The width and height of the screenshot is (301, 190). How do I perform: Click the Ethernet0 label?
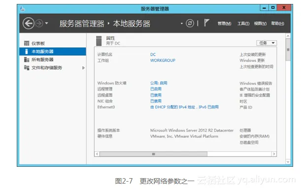pos(106,107)
